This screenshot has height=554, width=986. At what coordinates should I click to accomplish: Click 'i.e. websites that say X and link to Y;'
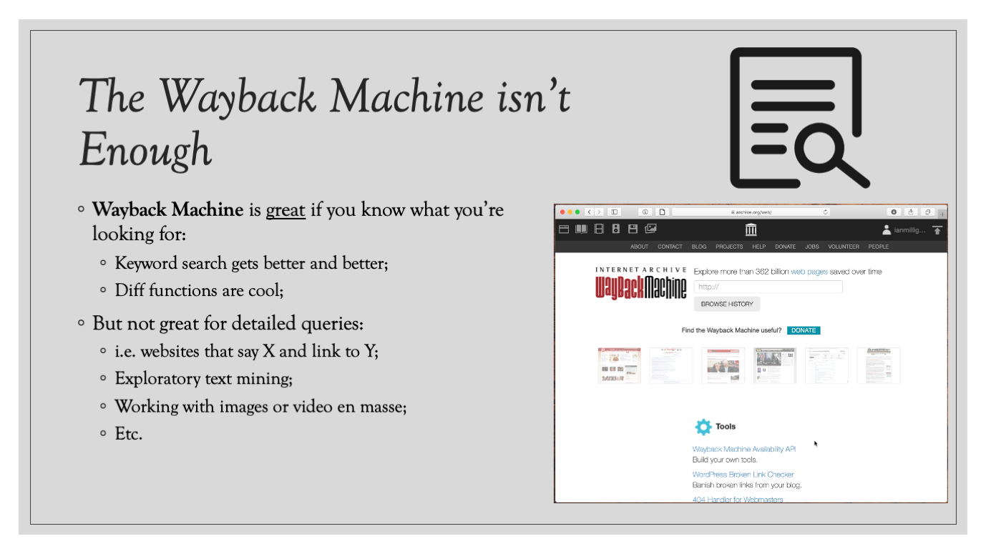[x=246, y=351]
